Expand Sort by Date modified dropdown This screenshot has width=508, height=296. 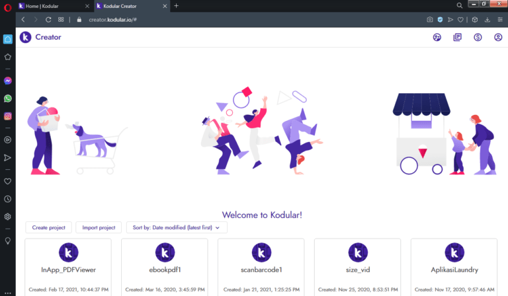coord(177,227)
